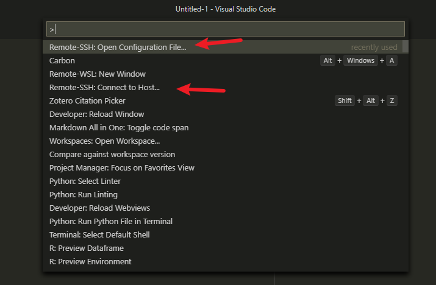
Task: Run Remote-SSH: Connect to Host command
Action: click(x=225, y=87)
